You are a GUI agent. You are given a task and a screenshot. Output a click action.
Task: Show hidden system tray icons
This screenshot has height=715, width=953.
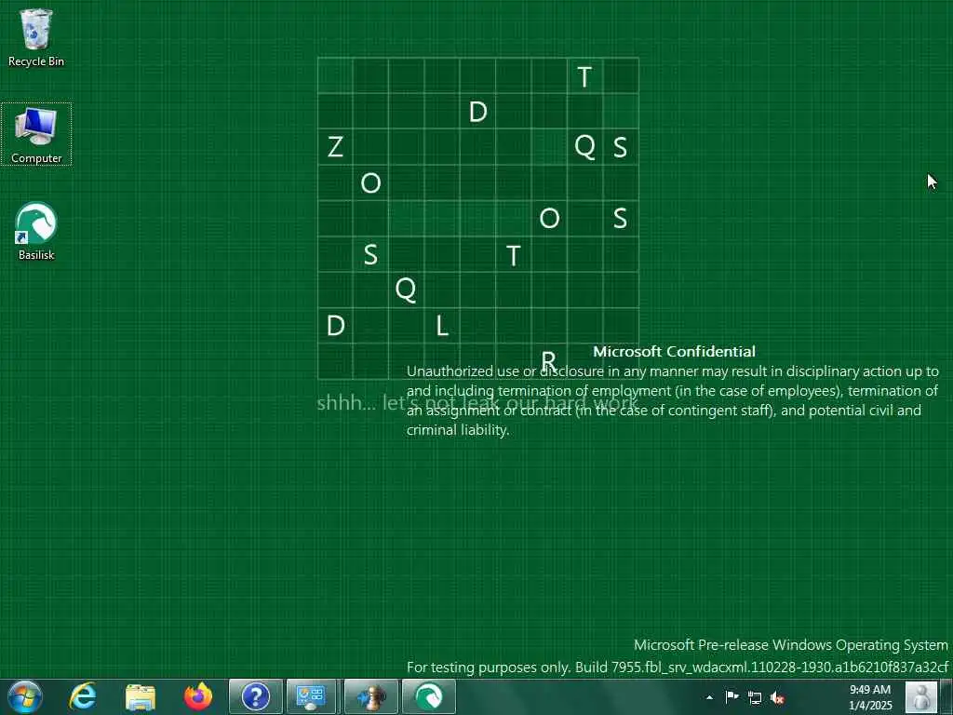[x=709, y=697]
